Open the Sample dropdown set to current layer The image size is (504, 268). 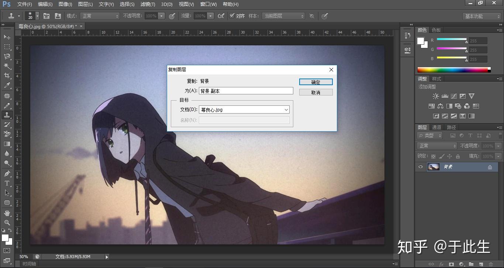(x=283, y=16)
